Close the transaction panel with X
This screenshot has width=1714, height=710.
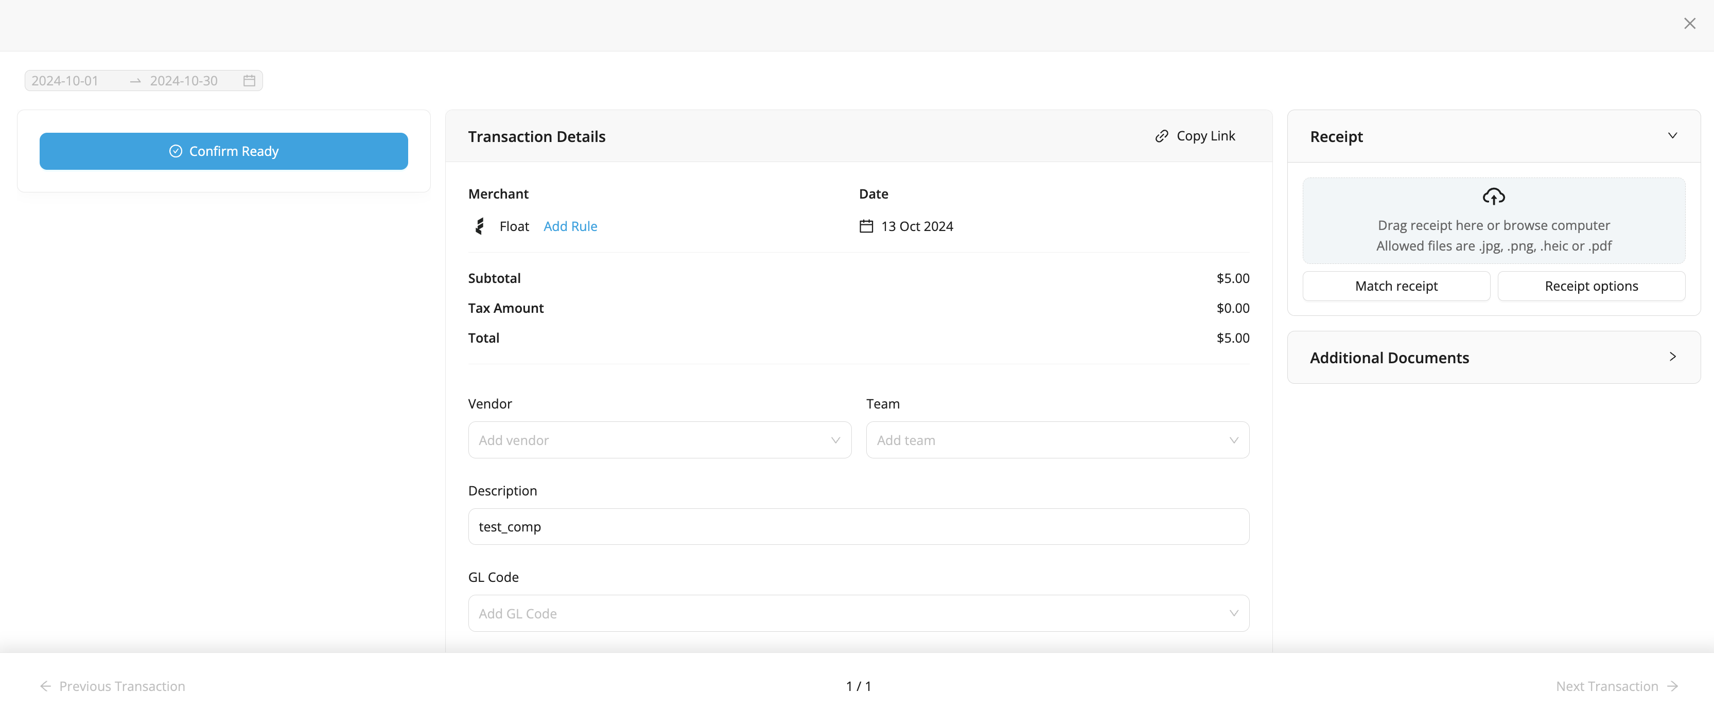click(1689, 24)
